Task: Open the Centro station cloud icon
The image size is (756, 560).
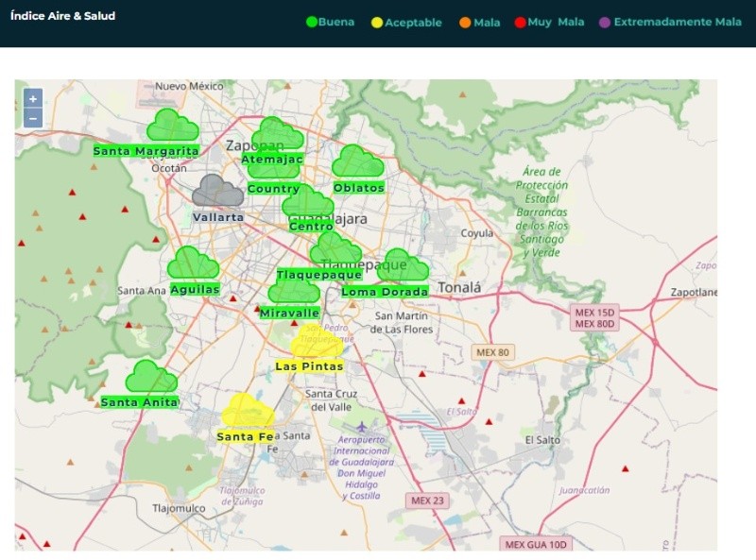Action: coord(308,202)
